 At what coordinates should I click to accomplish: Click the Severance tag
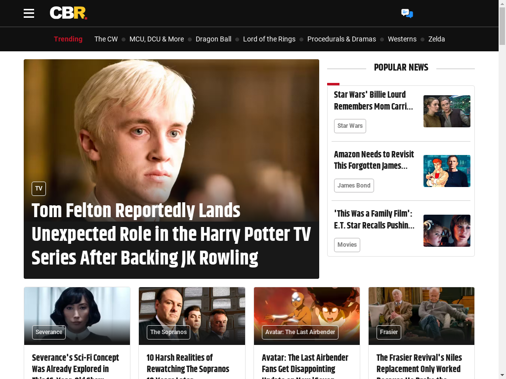click(49, 332)
